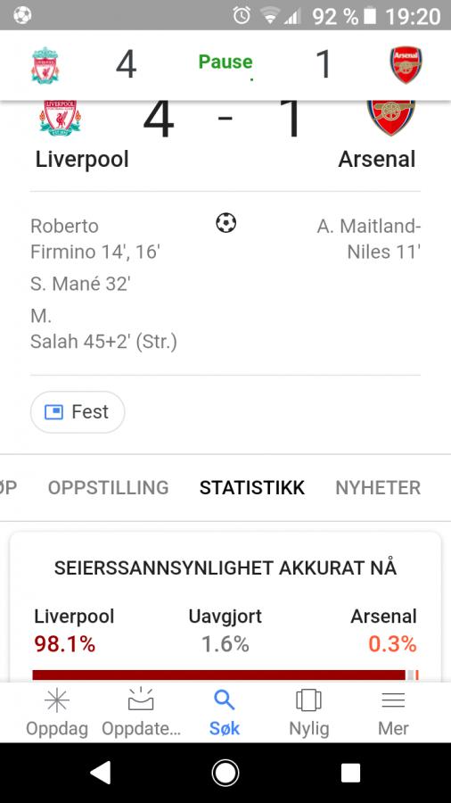
Task: Tap the football goals icon
Action: click(x=226, y=223)
